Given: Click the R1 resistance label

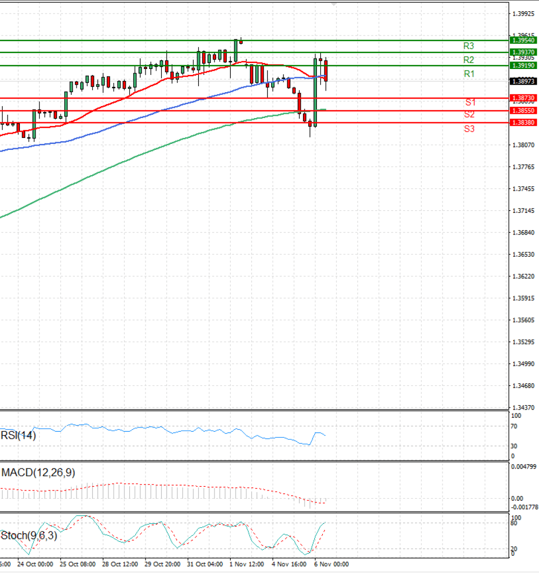Looking at the screenshot, I should pos(469,74).
